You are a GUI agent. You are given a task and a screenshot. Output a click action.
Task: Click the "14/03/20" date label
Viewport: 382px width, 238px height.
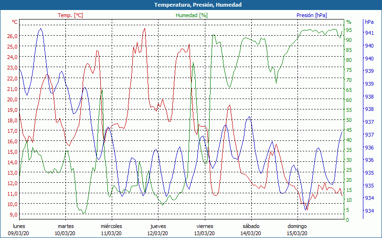pos(251,233)
